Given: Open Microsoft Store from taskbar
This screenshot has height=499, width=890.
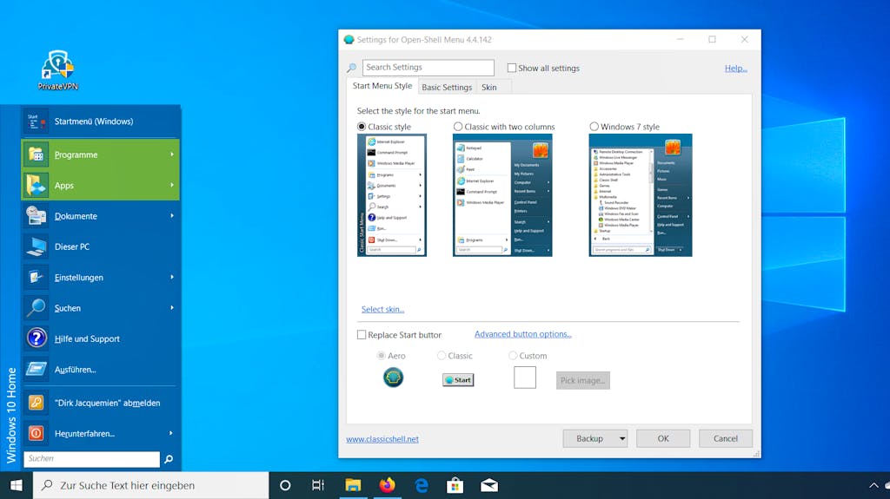Looking at the screenshot, I should coord(455,485).
